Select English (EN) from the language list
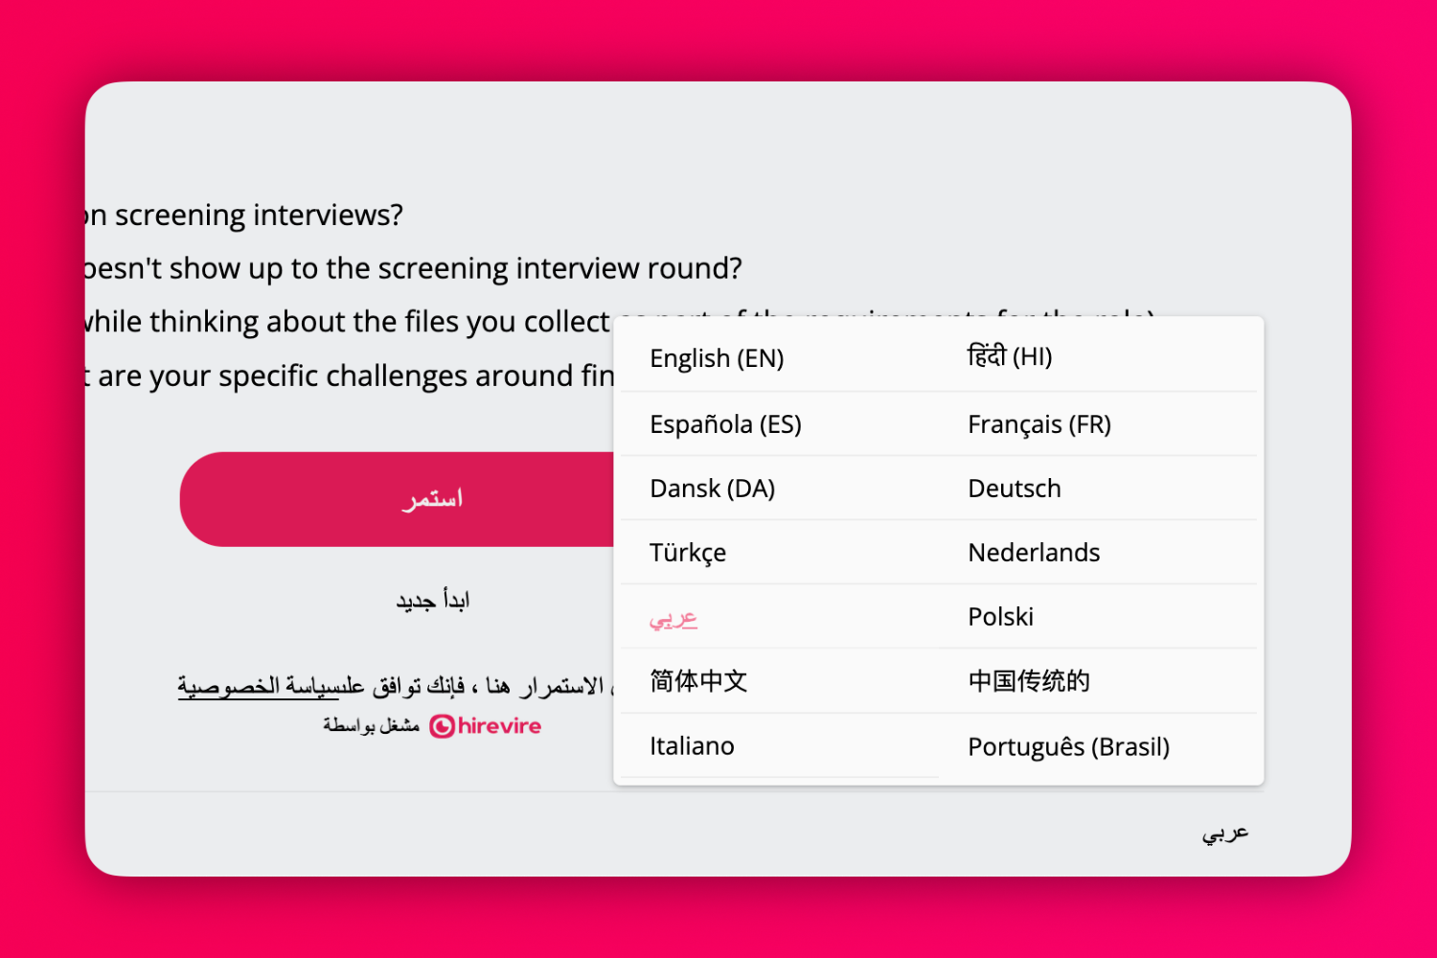Screen dimensions: 1437x958 (717, 357)
